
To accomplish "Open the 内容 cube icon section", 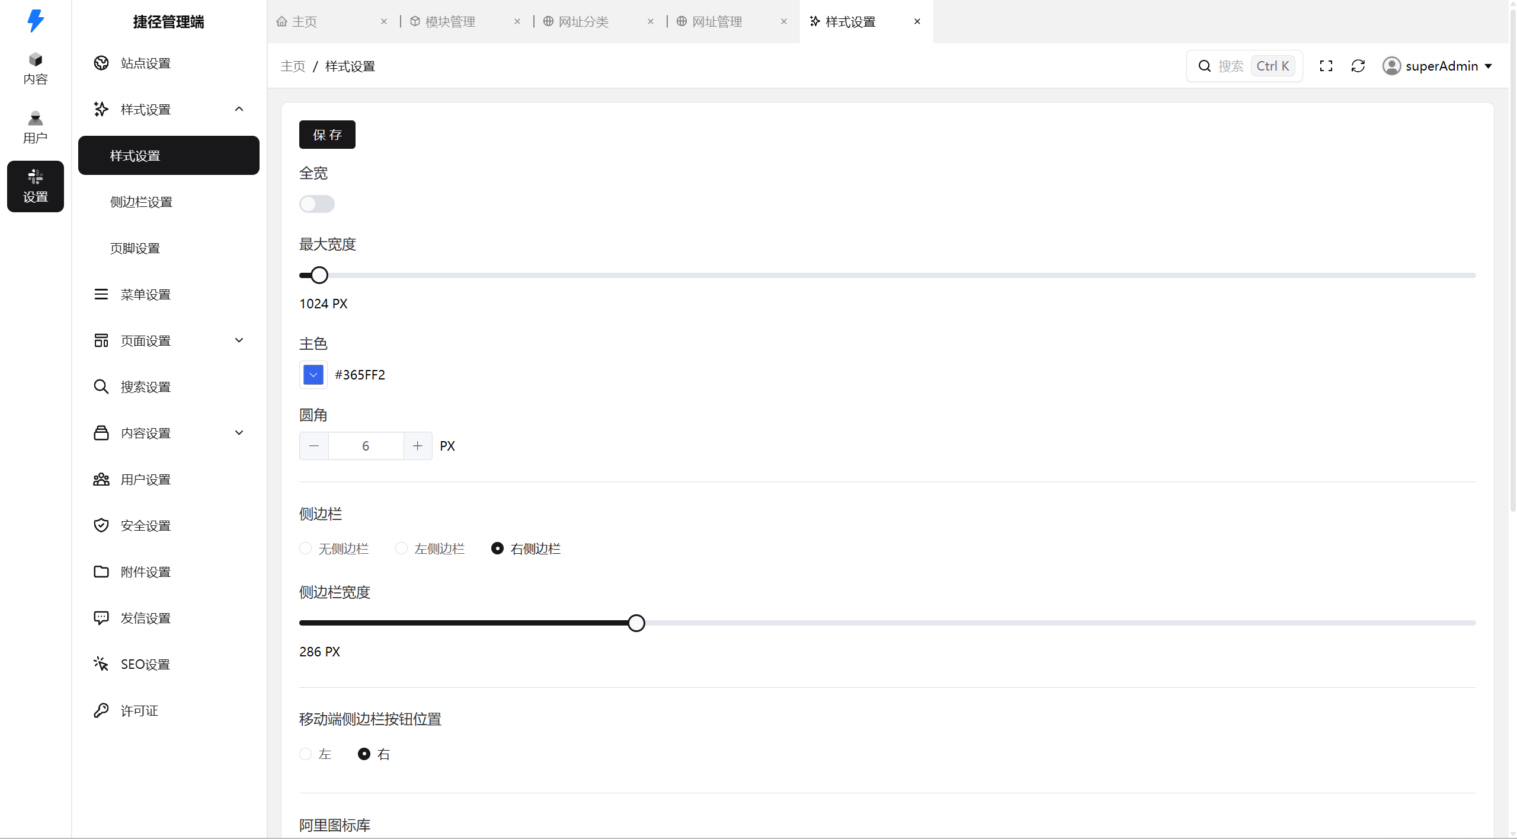I will coord(36,68).
